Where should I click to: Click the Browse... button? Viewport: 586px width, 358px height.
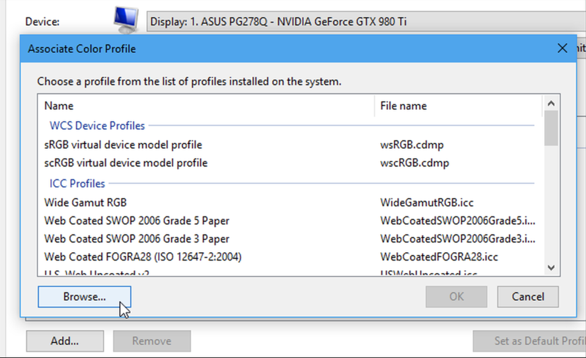pyautogui.click(x=84, y=297)
